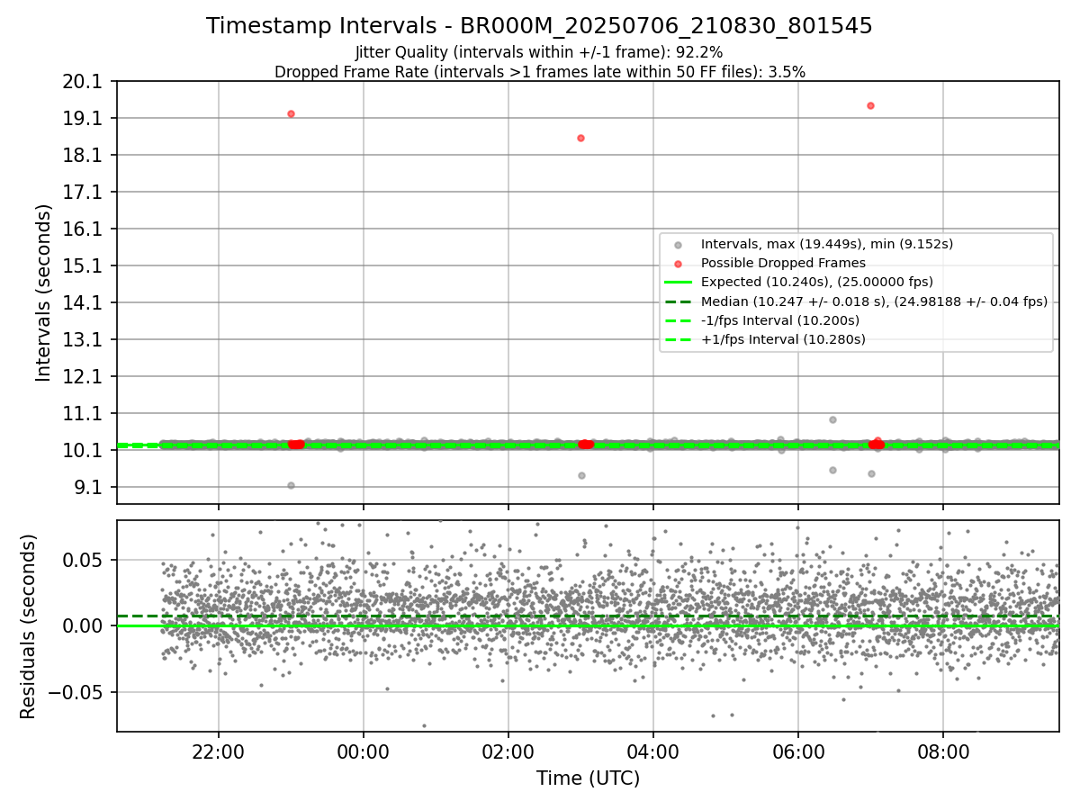Click the red cluster on the baseline near 23:00
The height and width of the screenshot is (810, 1080).
pos(295,444)
